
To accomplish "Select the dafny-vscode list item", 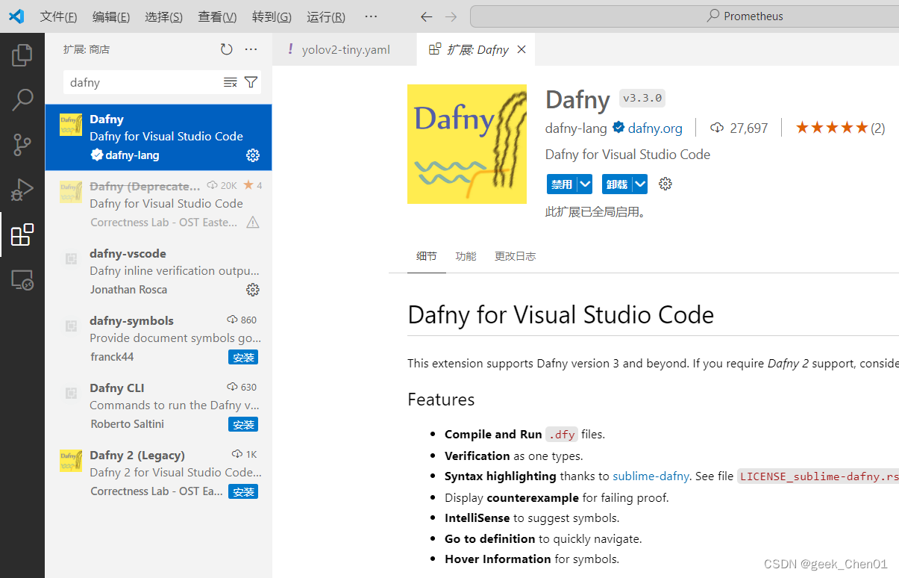I will (x=158, y=272).
